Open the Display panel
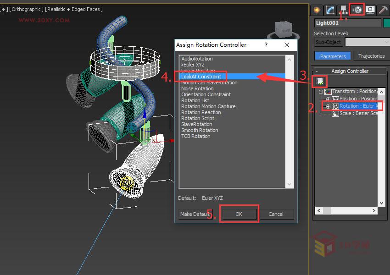Image resolution: width=390 pixels, height=275 pixels. (370, 10)
